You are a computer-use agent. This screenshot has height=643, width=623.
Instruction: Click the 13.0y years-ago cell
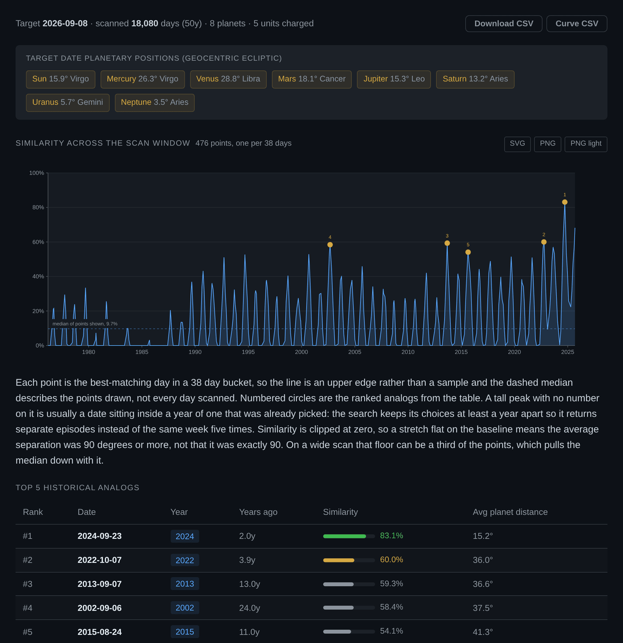250,584
